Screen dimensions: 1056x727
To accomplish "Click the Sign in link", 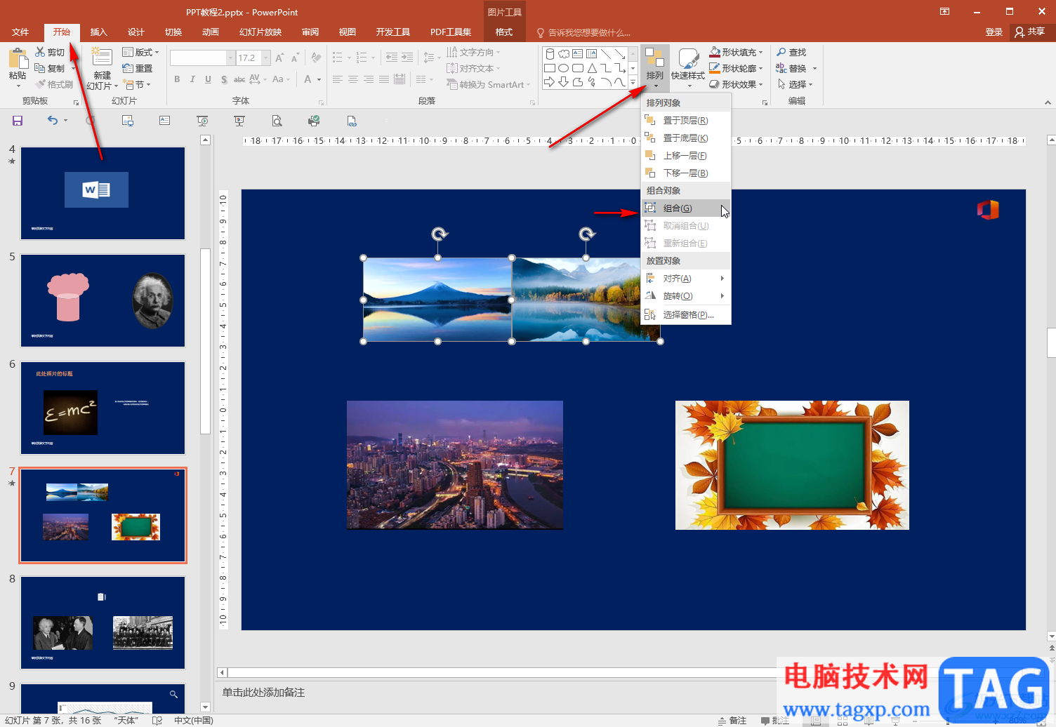I will (994, 32).
